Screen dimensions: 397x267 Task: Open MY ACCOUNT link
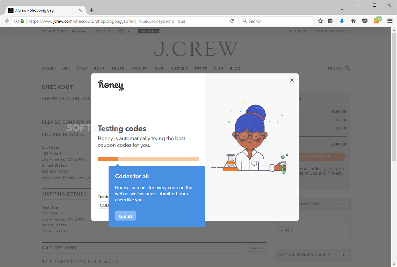click(54, 31)
